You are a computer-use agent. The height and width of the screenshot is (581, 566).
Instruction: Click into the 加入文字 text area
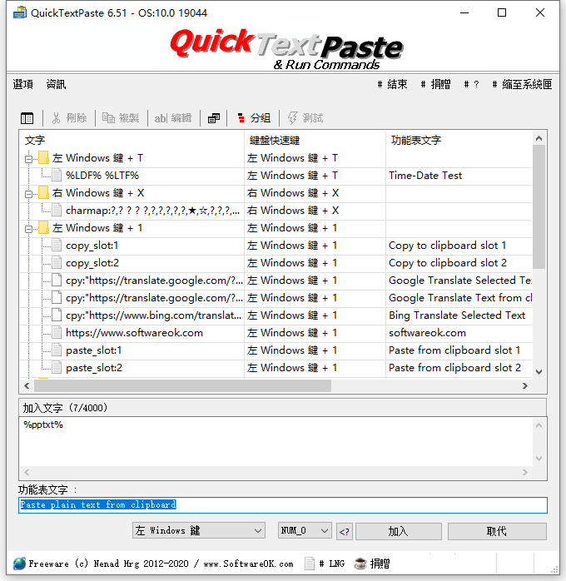276,441
